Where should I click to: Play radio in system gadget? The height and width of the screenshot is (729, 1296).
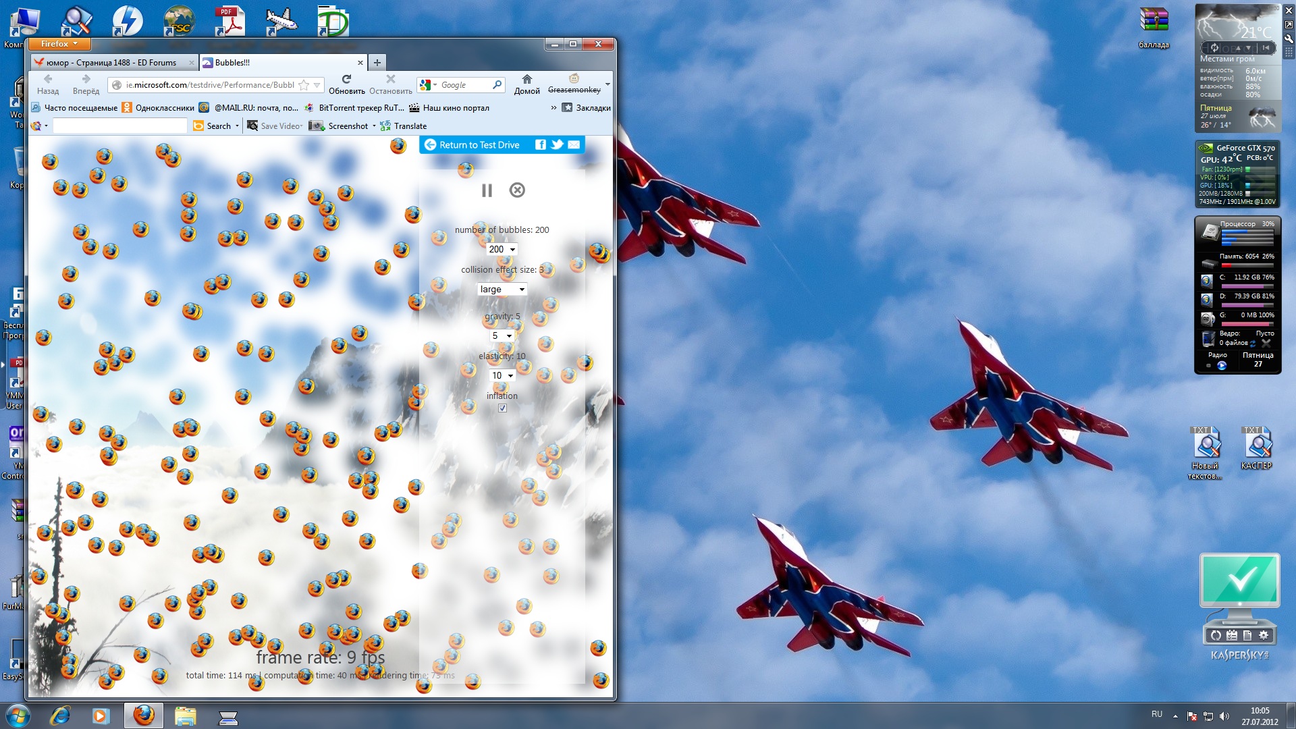coord(1222,365)
